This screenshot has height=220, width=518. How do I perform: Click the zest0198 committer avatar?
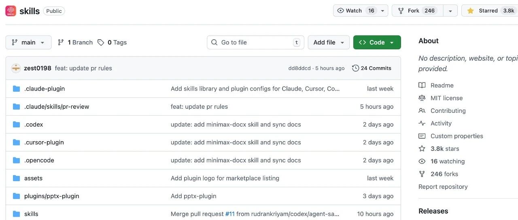16,68
